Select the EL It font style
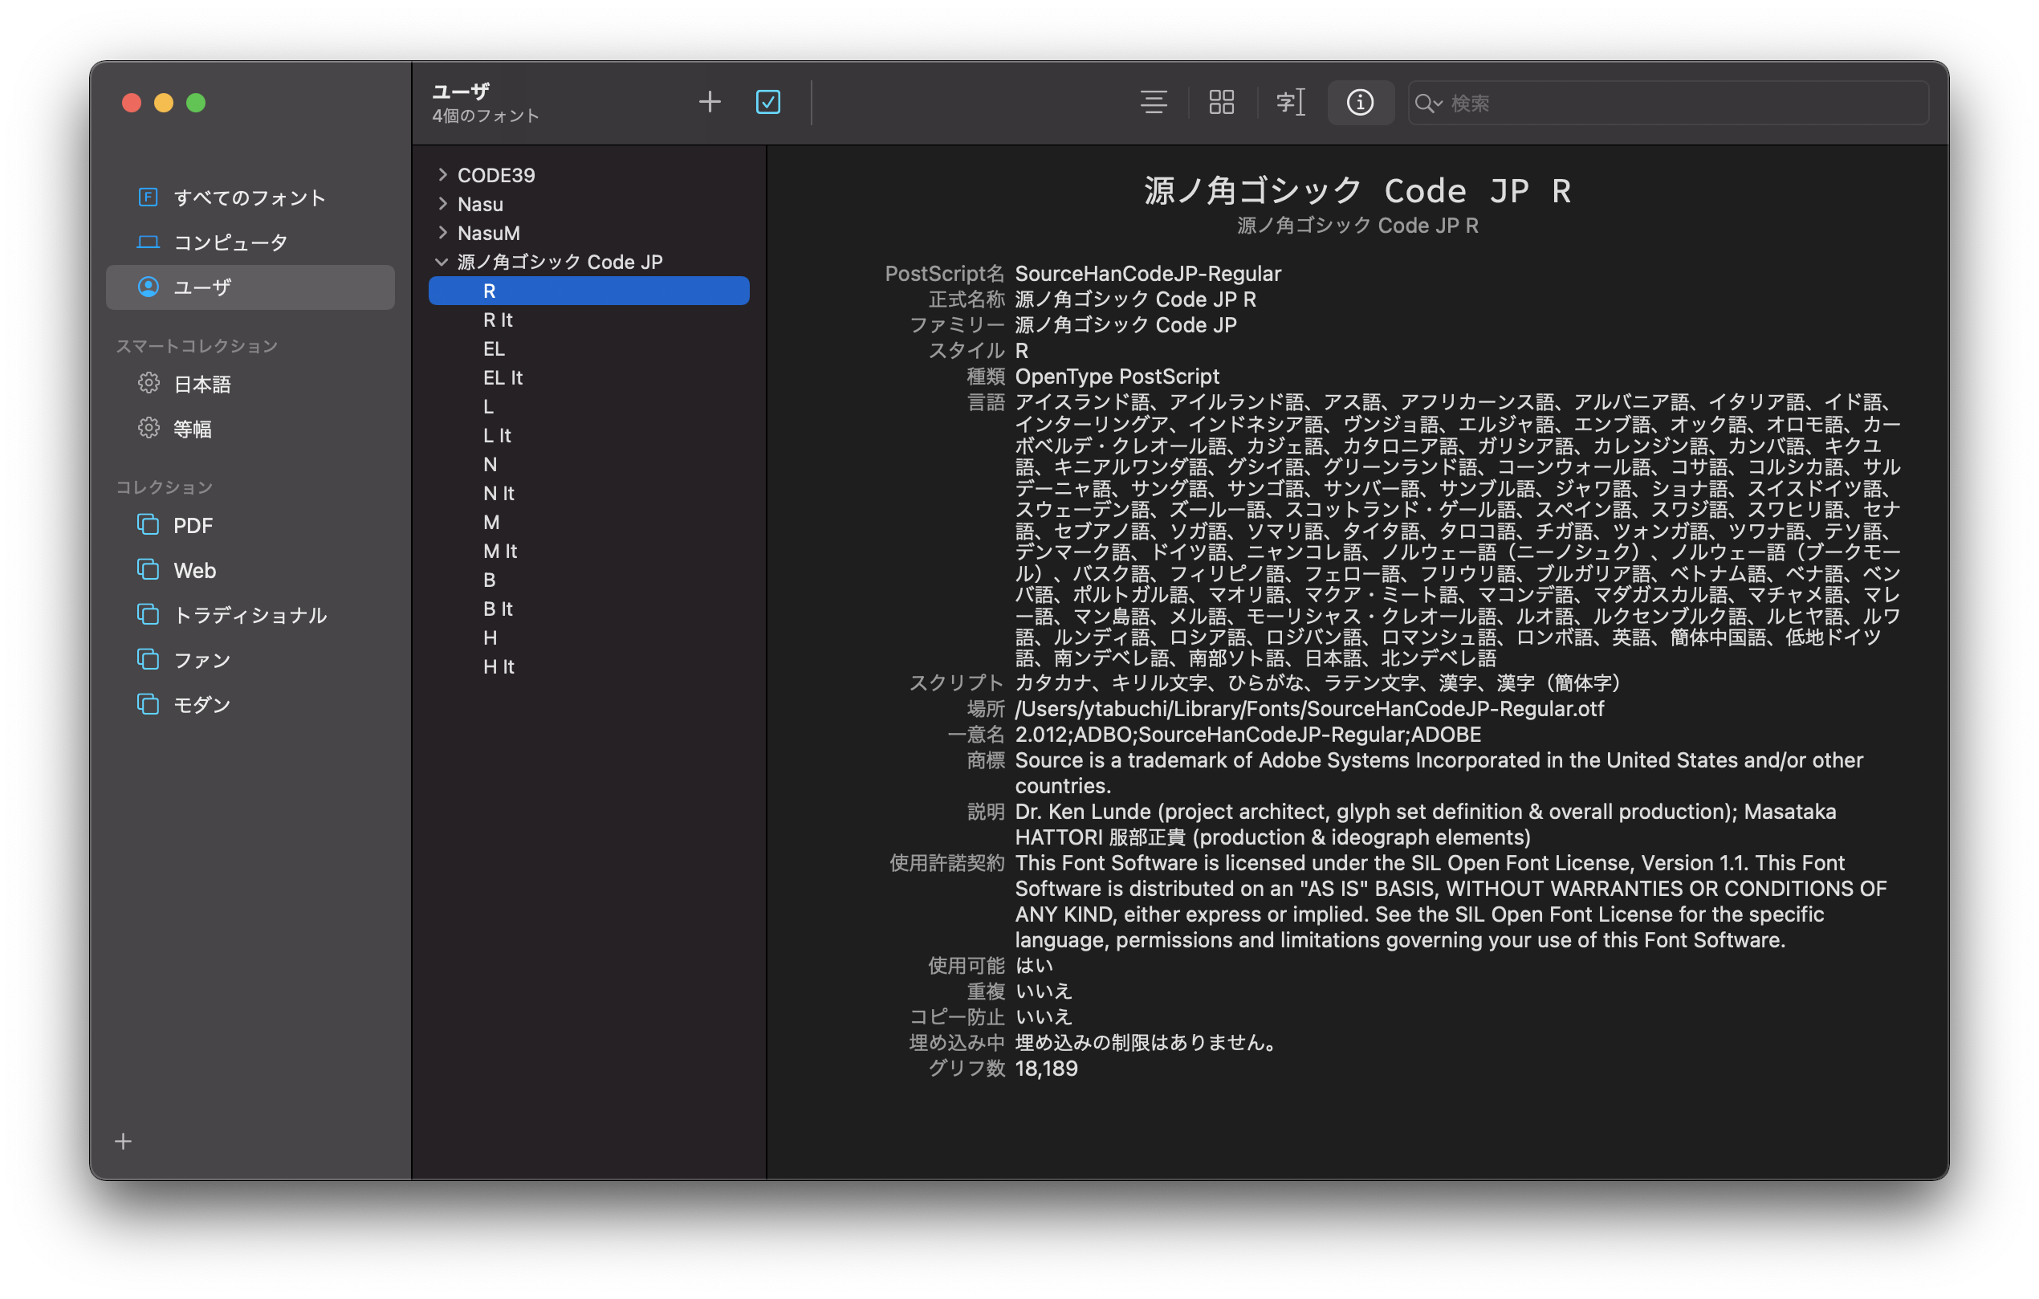The image size is (2039, 1299). (x=588, y=377)
